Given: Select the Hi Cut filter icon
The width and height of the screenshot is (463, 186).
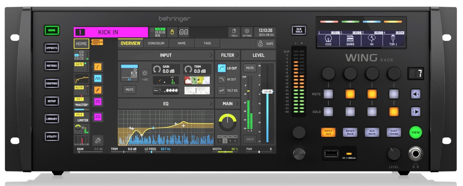Looking at the screenshot, I should pyautogui.click(x=222, y=79).
